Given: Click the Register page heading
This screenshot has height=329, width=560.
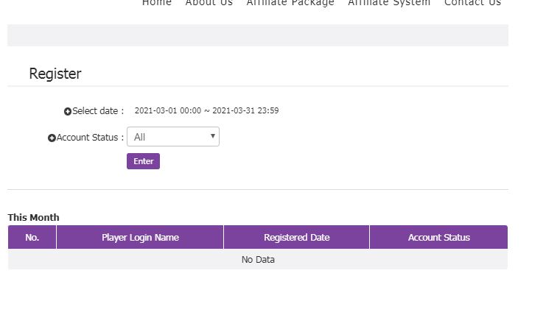Looking at the screenshot, I should point(55,74).
